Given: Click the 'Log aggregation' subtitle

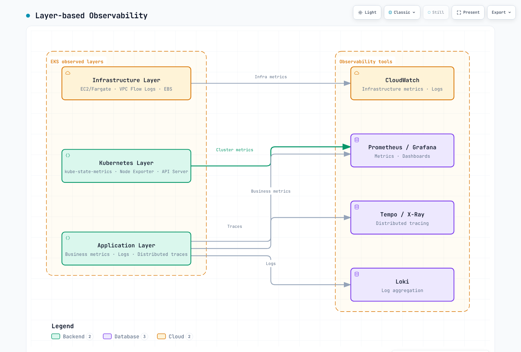Looking at the screenshot, I should point(402,290).
